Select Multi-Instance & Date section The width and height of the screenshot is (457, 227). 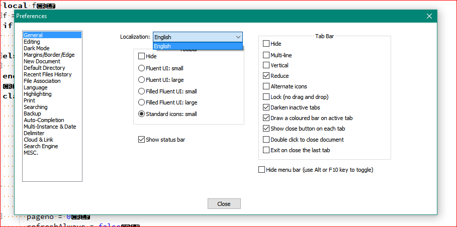pos(50,127)
